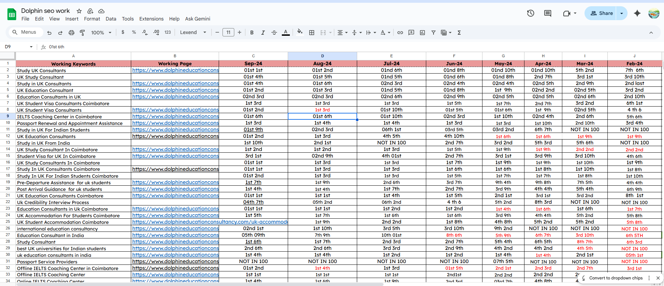Click the Print icon
Image resolution: width=664 pixels, height=286 pixels.
(x=71, y=33)
